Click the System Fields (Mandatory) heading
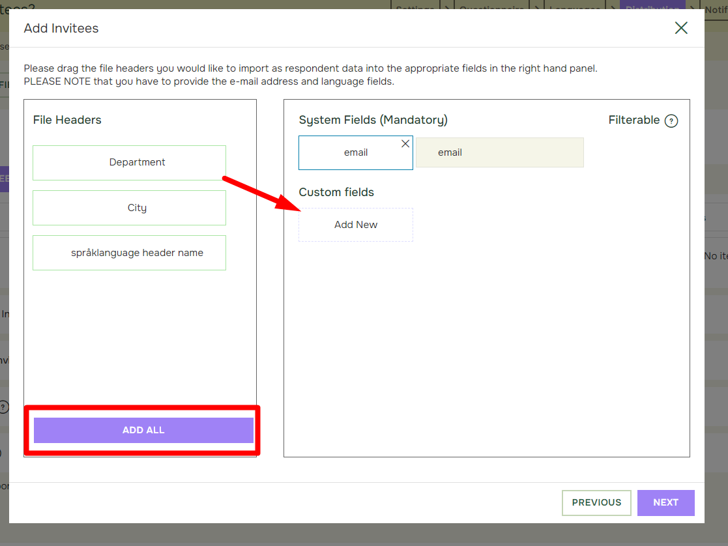 tap(373, 120)
